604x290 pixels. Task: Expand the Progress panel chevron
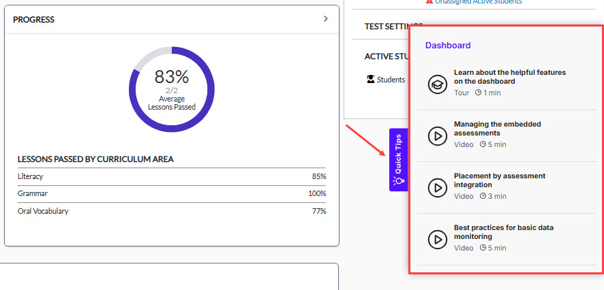(326, 19)
